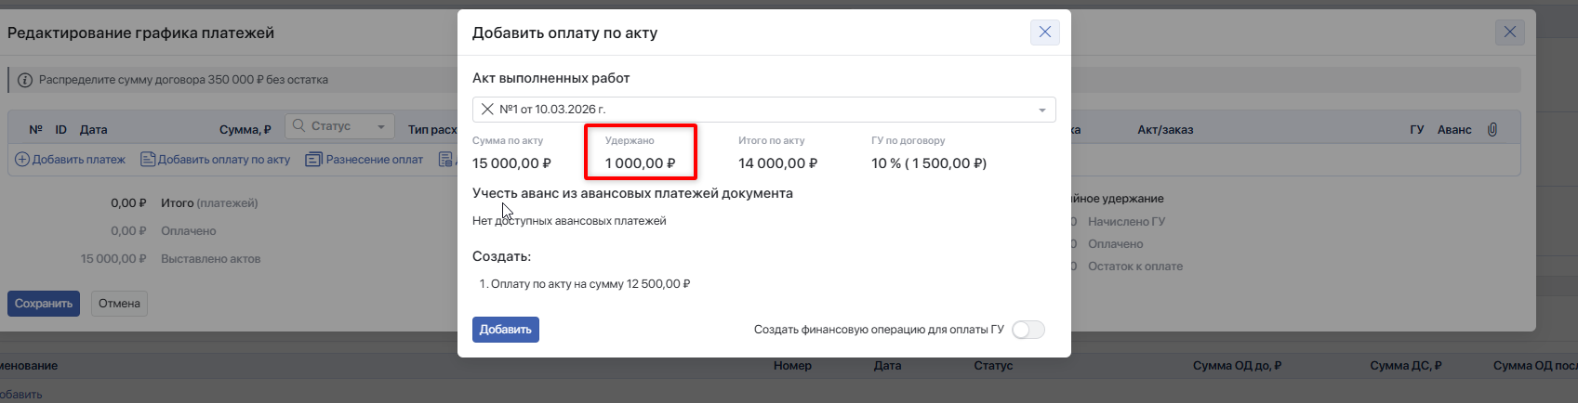This screenshot has height=403, width=1578.
Task: Click the 'Сохранить' button
Action: click(44, 304)
